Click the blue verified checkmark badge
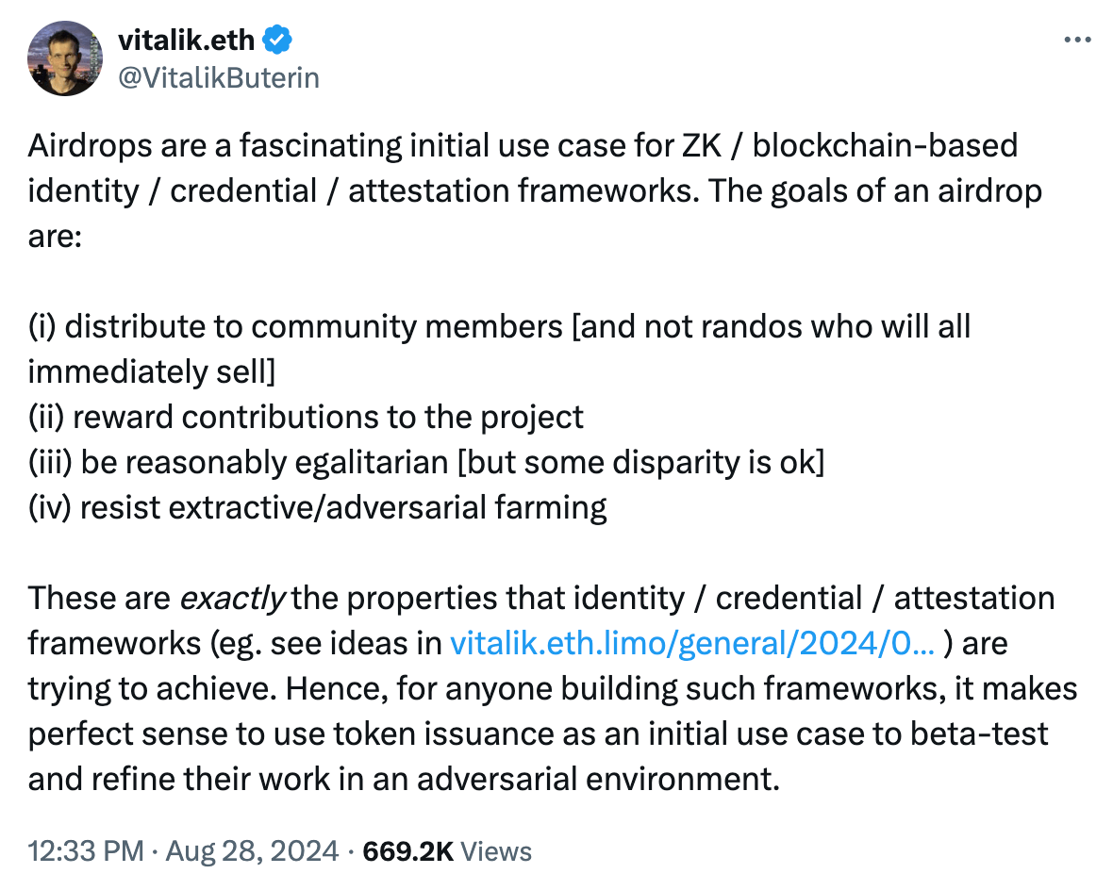 point(277,41)
